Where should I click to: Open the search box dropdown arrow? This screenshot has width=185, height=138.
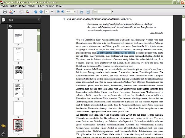pos(112,12)
